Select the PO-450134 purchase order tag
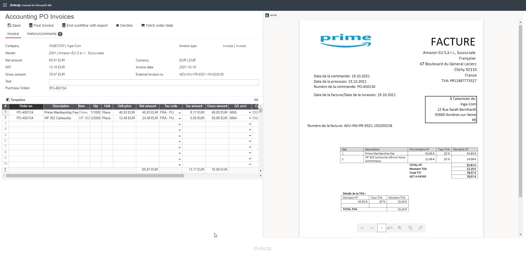526x258 pixels. click(x=58, y=88)
